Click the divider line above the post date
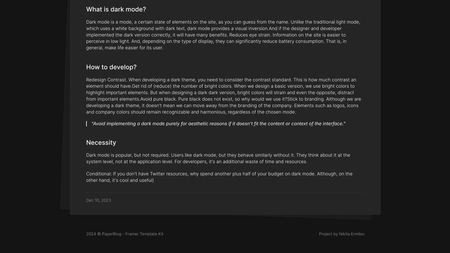Viewport: 450px width, 253px height. [225, 193]
